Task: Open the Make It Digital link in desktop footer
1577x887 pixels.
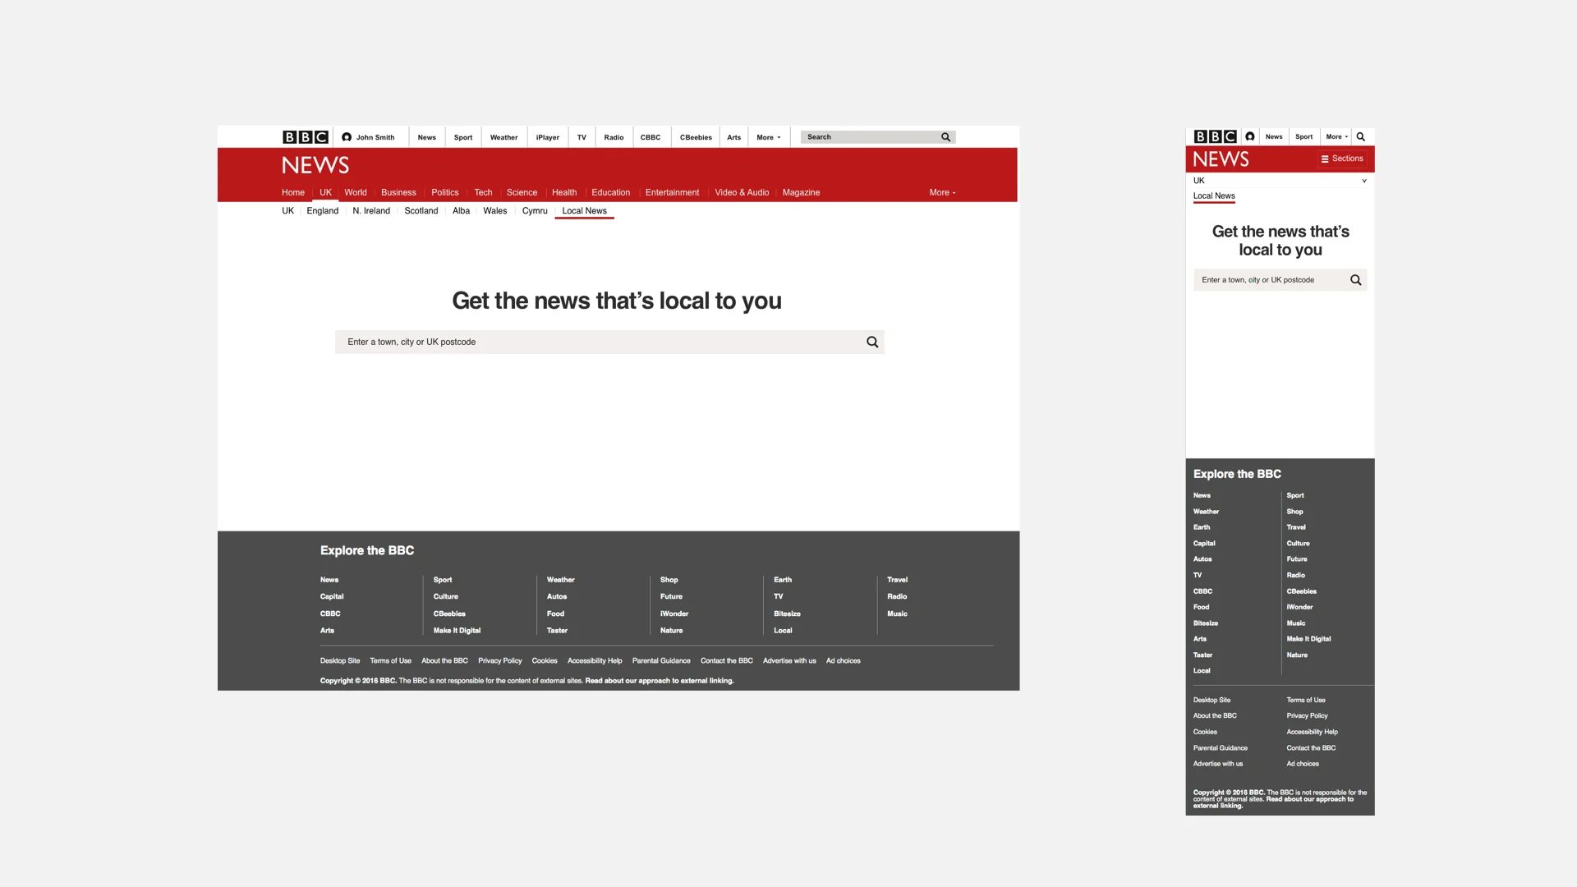Action: point(457,631)
